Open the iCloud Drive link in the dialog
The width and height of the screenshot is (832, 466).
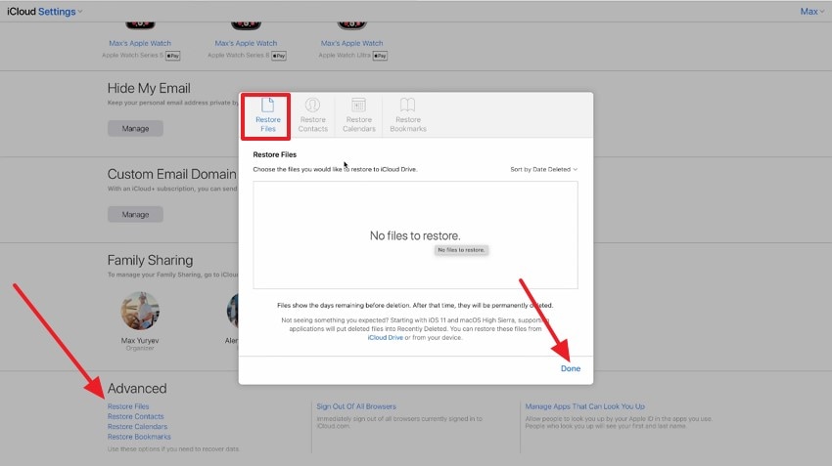tap(386, 337)
